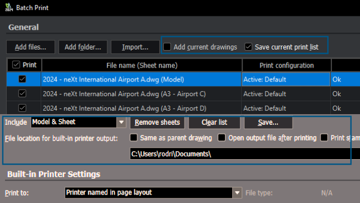Click the Clear list button
Image resolution: width=360 pixels, height=203 pixels.
click(x=214, y=123)
